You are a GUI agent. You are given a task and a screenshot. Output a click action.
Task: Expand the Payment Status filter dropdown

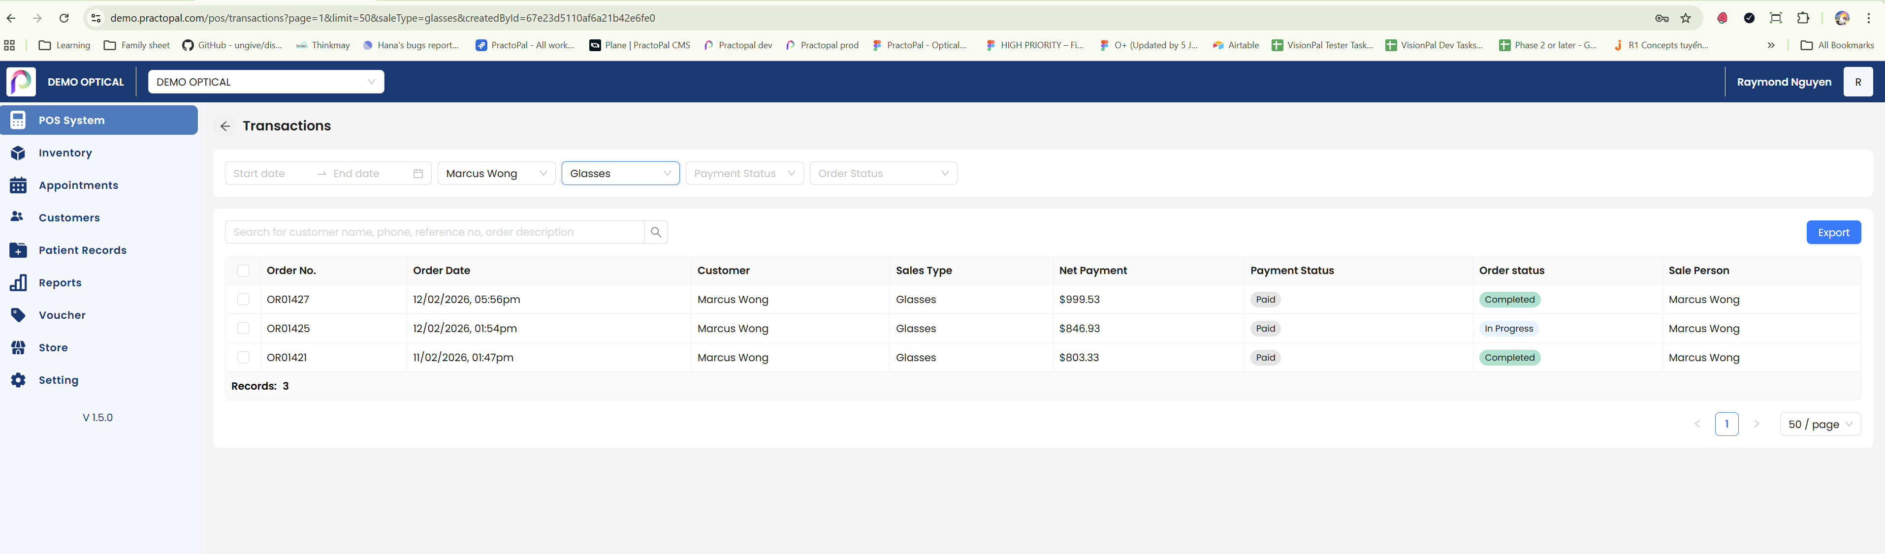743,174
